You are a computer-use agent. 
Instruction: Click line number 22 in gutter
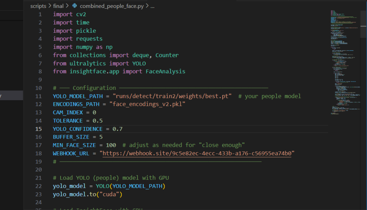38,186
